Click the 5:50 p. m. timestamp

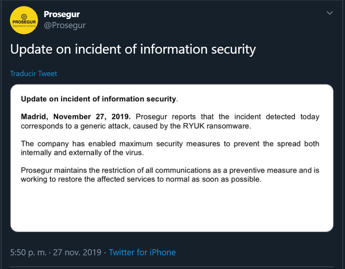click(28, 252)
